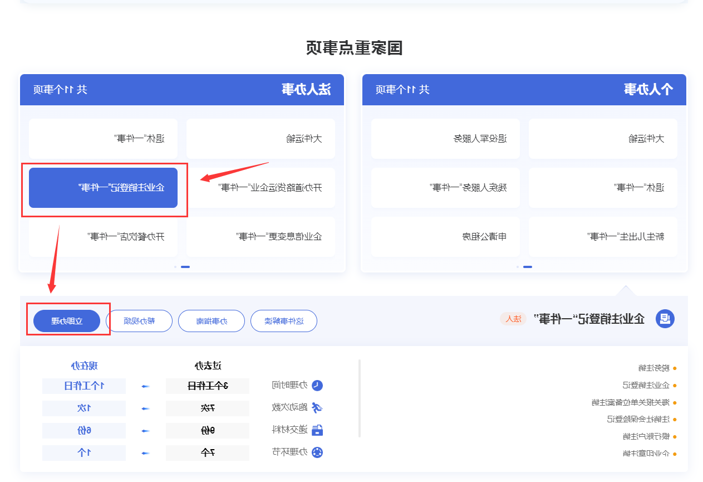Screen dimensions: 703x482
Task: Click the 企业注销登记 list item
Action: tap(646, 386)
